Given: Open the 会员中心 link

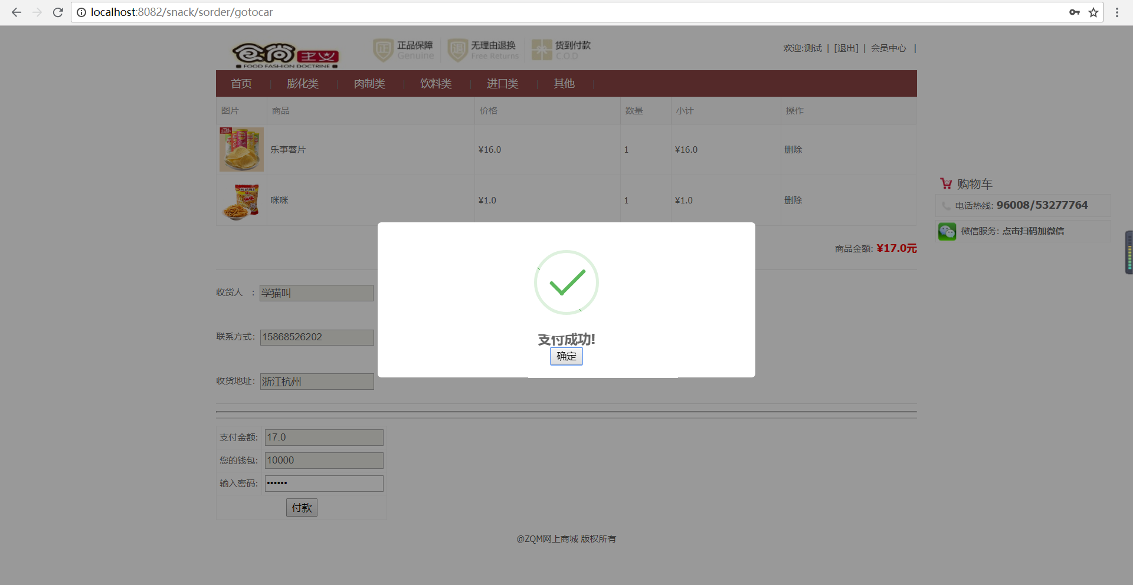Looking at the screenshot, I should click(889, 48).
